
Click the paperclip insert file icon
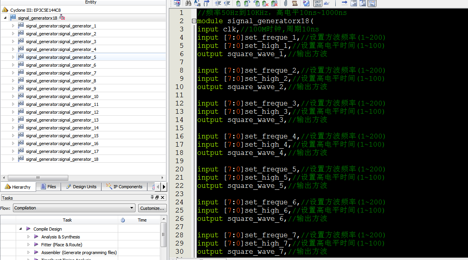286,3
